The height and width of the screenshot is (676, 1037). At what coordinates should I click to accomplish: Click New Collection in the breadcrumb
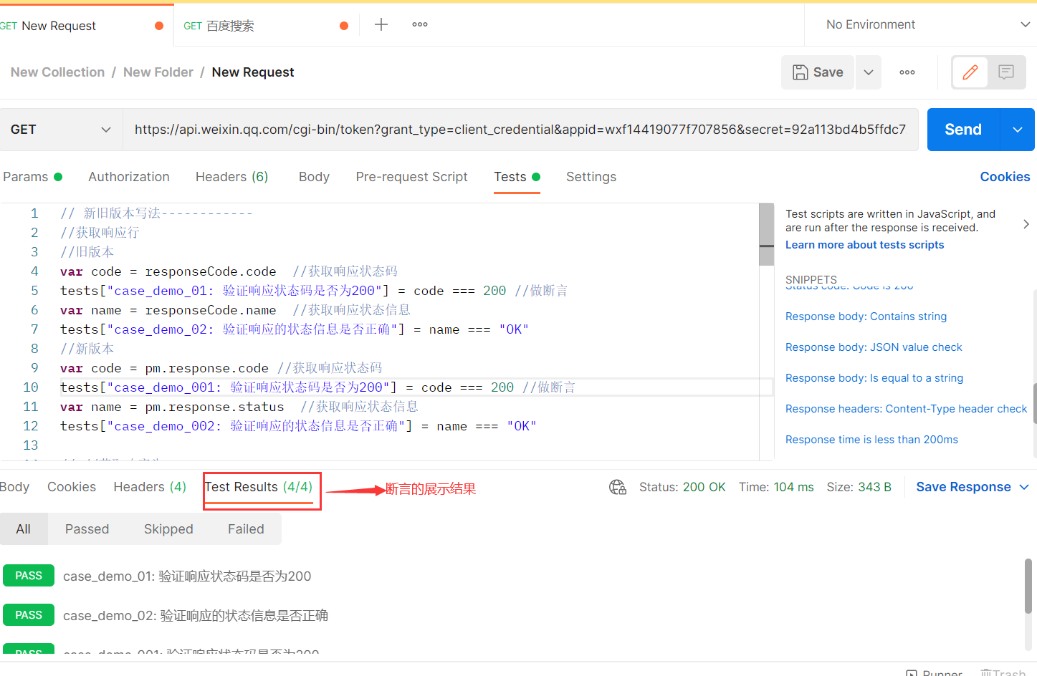[57, 72]
